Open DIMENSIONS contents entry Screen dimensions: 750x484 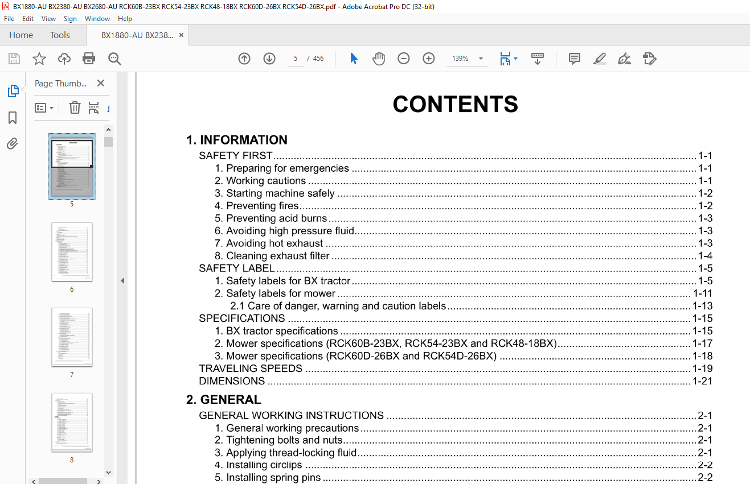coord(456,381)
